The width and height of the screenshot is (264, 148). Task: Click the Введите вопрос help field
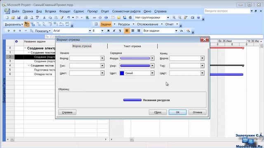coord(227,11)
